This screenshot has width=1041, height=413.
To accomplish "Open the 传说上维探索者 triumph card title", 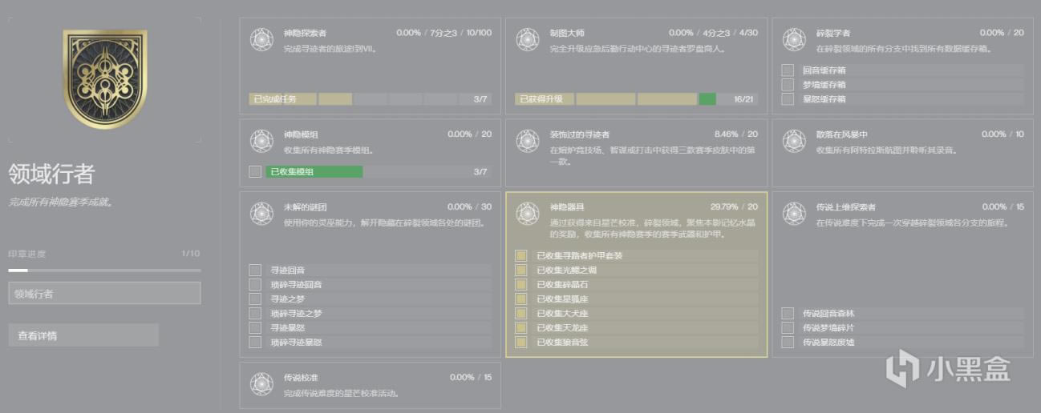I will (x=845, y=207).
